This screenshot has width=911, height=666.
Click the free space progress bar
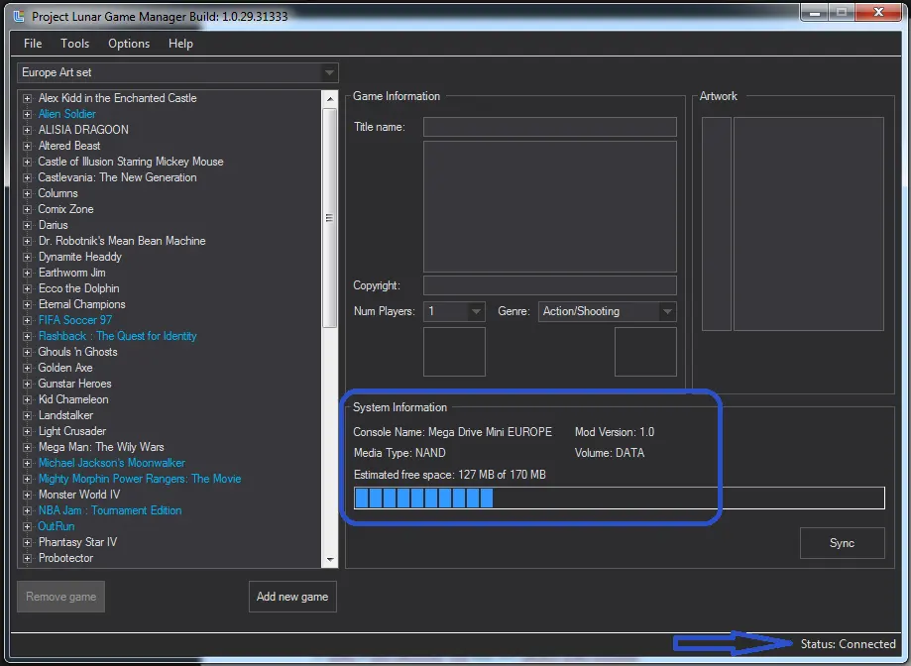(619, 498)
